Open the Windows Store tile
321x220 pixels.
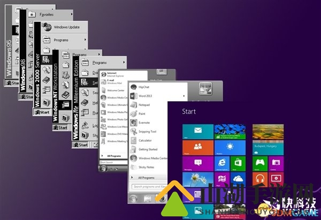click(238, 164)
